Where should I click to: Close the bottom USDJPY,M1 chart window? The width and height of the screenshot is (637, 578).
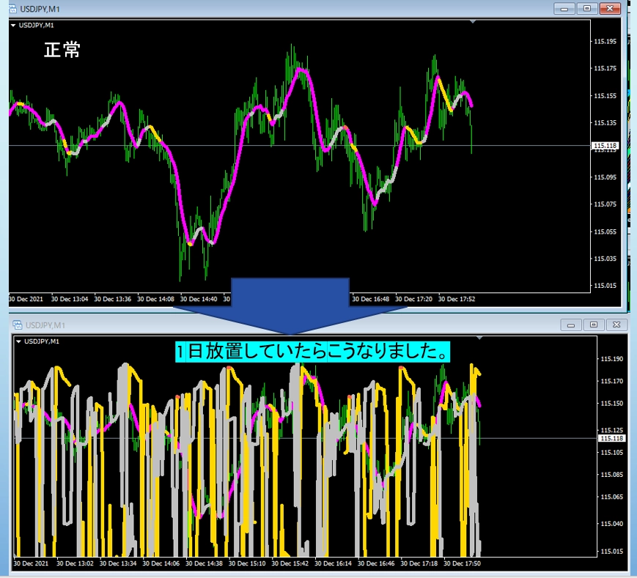[616, 325]
